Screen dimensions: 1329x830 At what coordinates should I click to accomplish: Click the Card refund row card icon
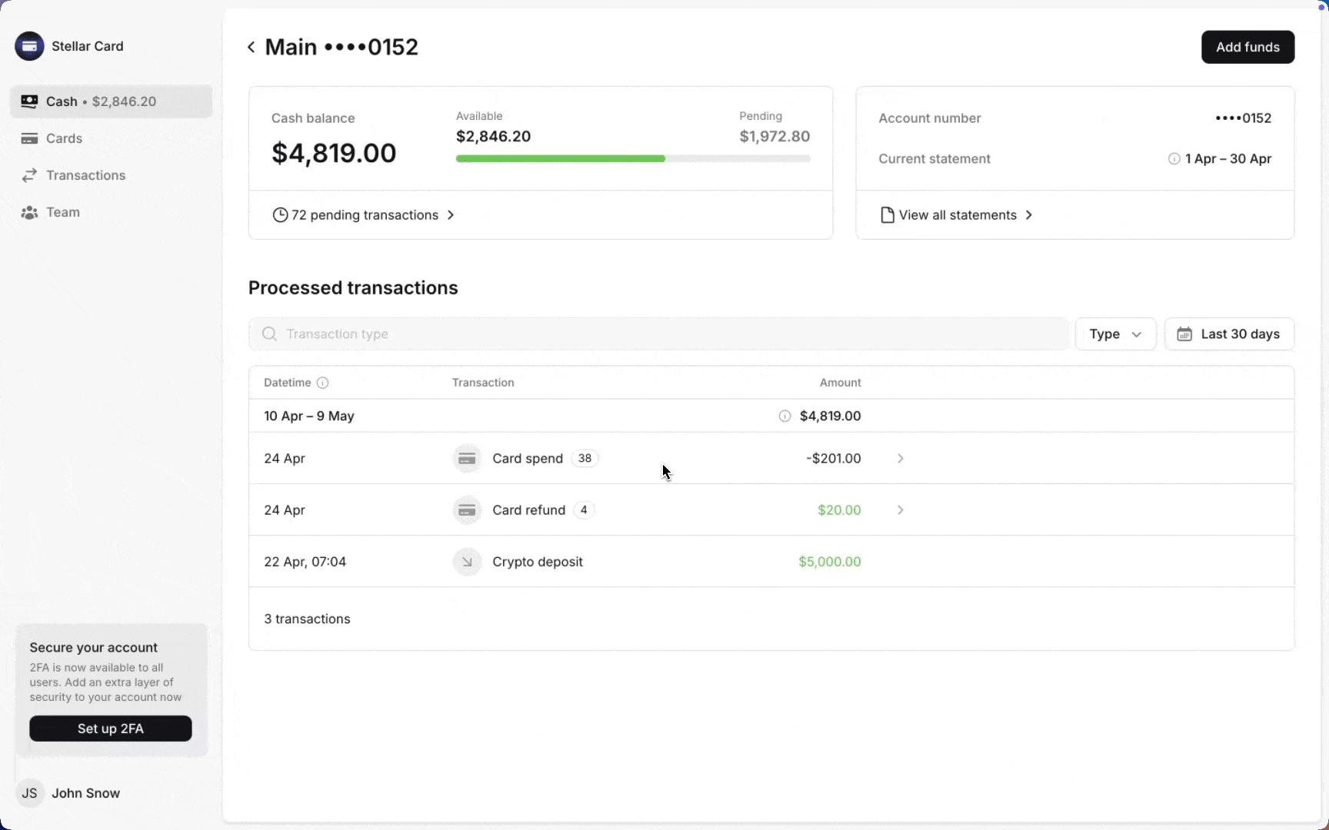coord(467,510)
